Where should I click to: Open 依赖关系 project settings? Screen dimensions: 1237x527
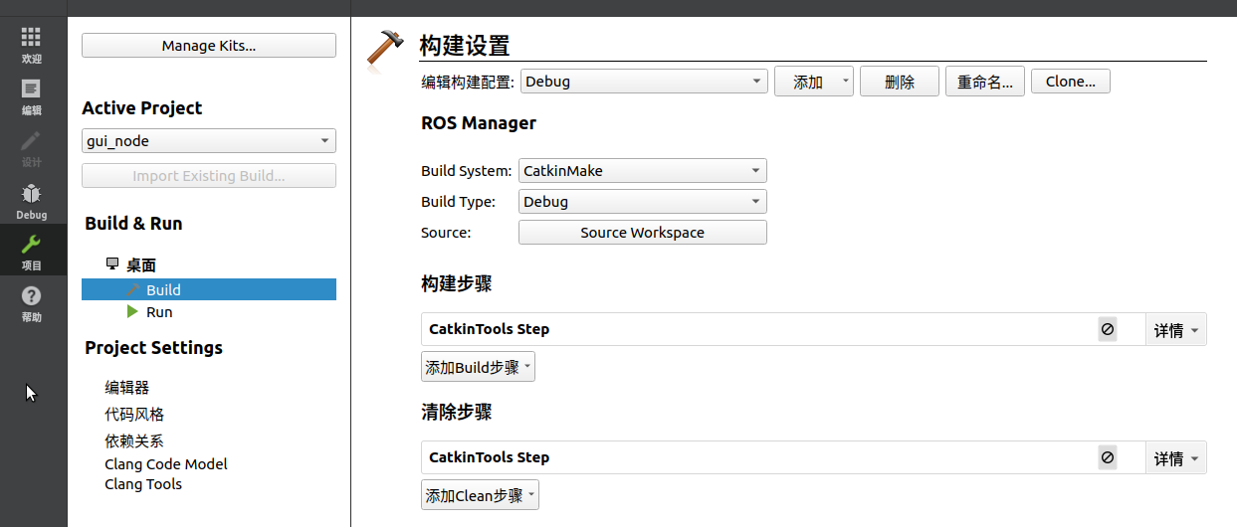[134, 441]
